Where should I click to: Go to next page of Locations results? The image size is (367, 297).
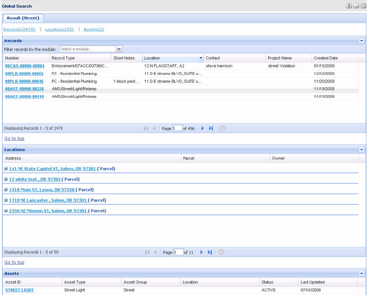201,252
